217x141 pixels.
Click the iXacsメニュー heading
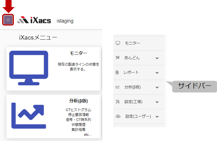(38, 38)
